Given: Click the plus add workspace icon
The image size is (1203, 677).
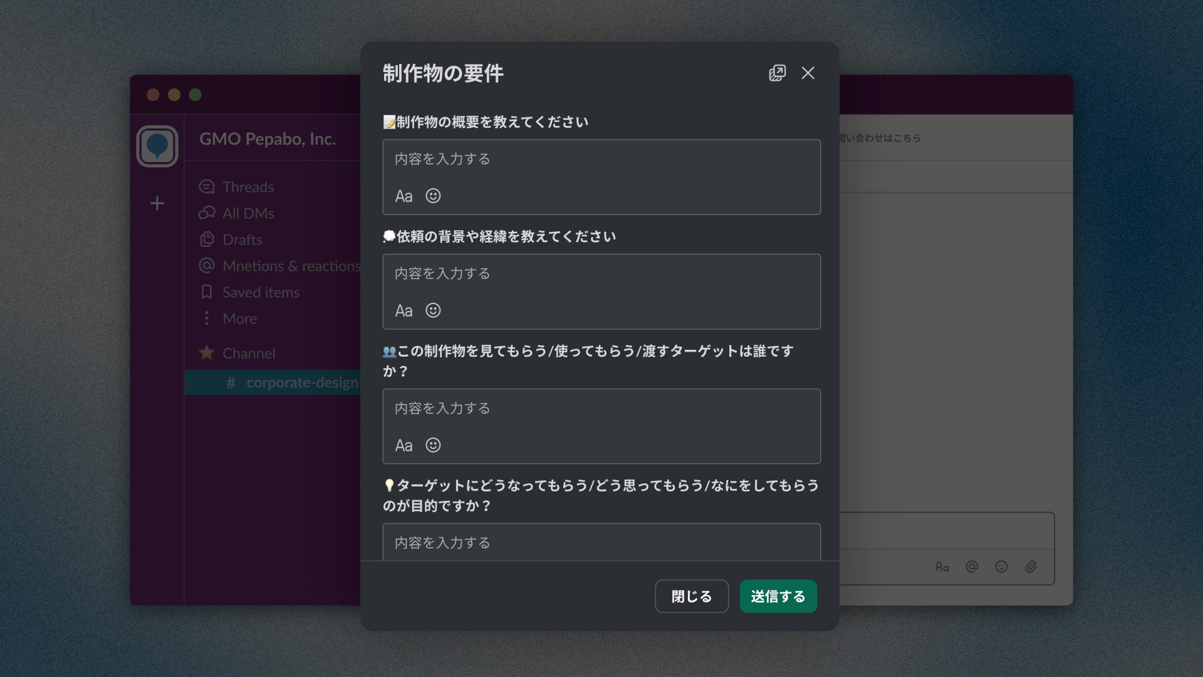Looking at the screenshot, I should (x=157, y=203).
